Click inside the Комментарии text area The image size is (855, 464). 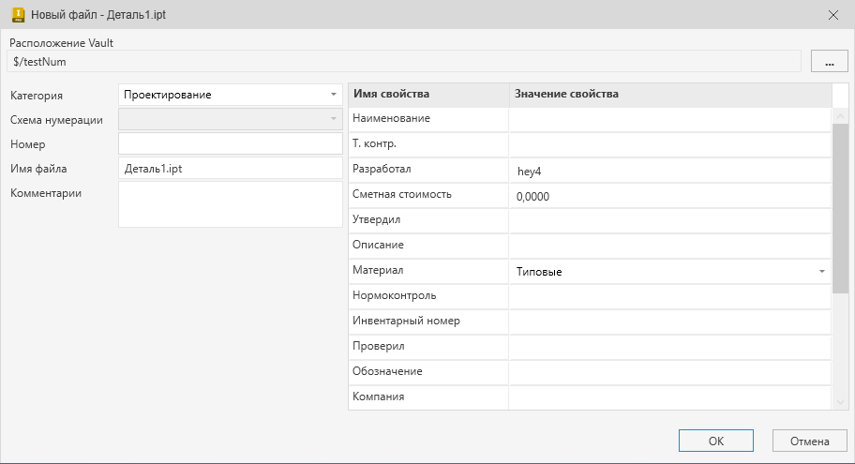click(x=231, y=203)
